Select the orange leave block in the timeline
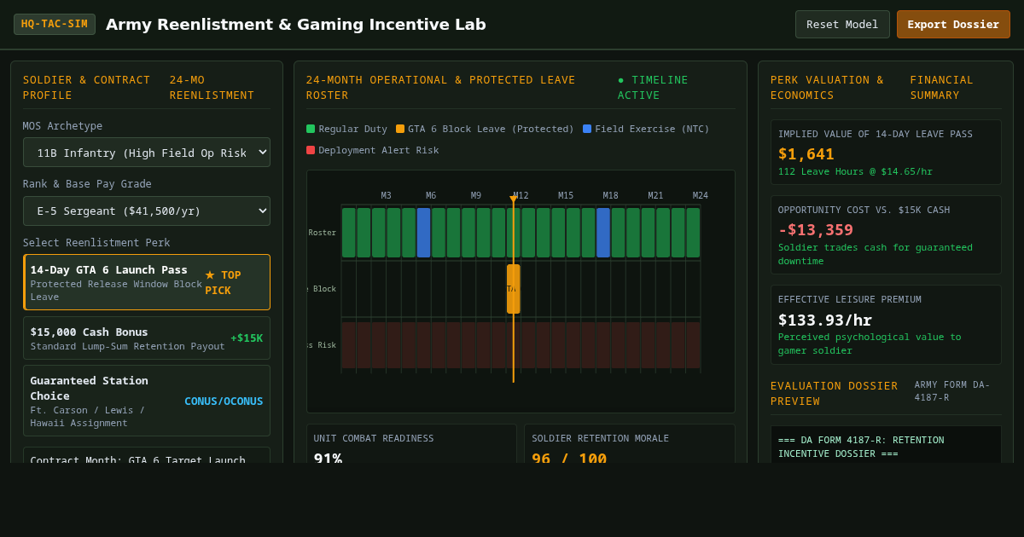Viewport: 1024px width, 537px height. [514, 289]
